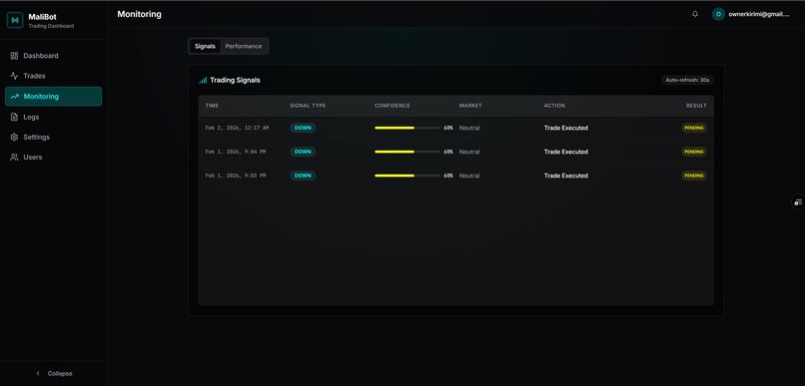Image resolution: width=805 pixels, height=386 pixels.
Task: Click the TIME column header
Action: tap(212, 106)
